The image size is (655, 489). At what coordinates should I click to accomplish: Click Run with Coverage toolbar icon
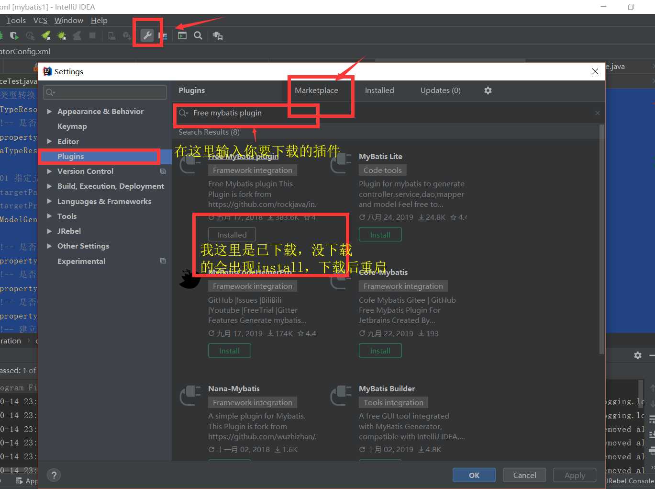[14, 35]
